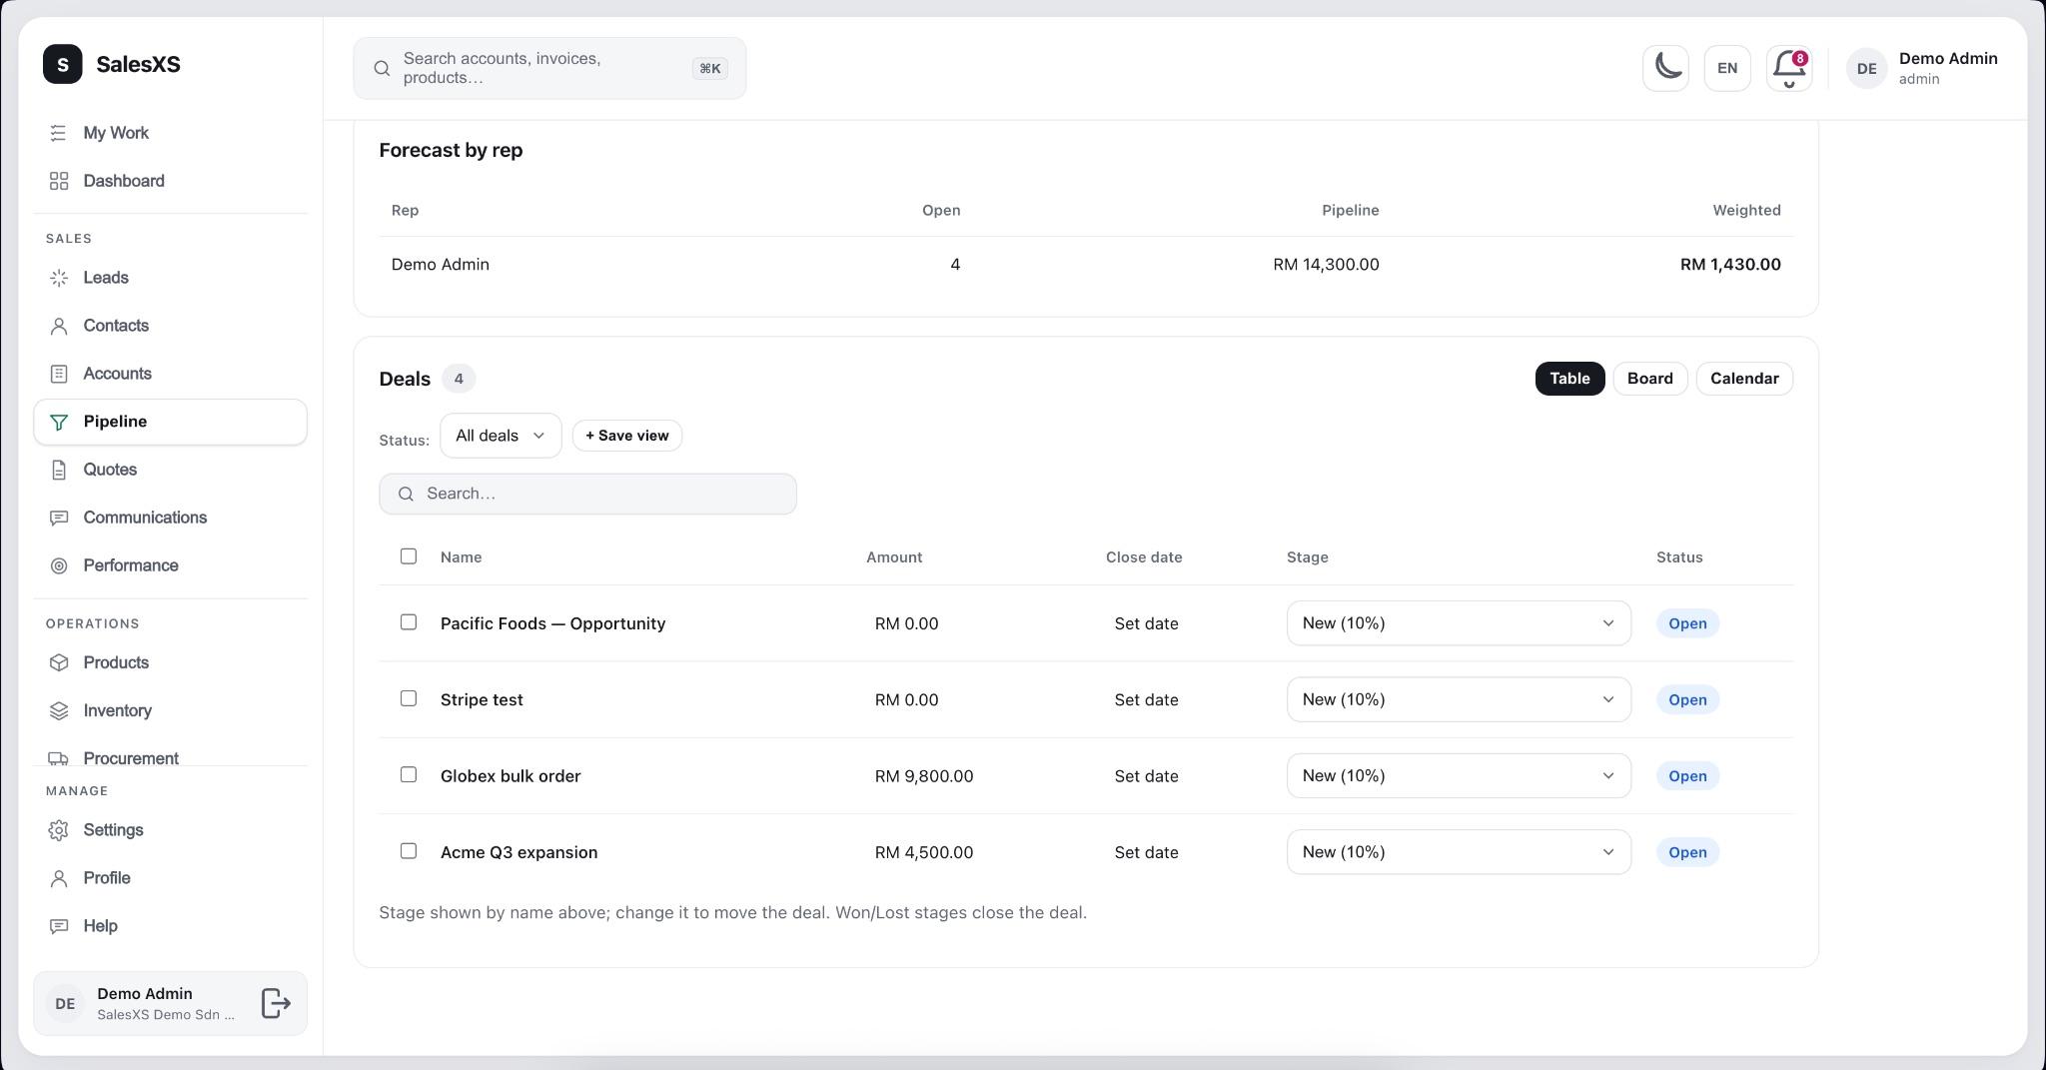Check the Globex bulk order row
The image size is (2046, 1070).
tap(409, 774)
